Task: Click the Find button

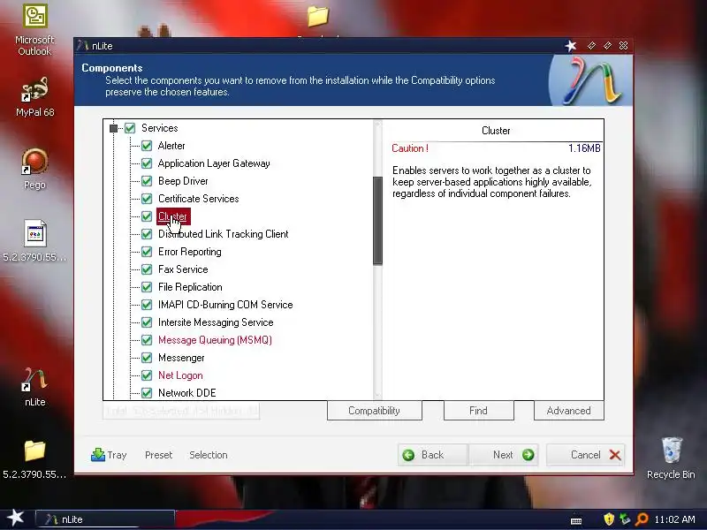Action: point(478,411)
